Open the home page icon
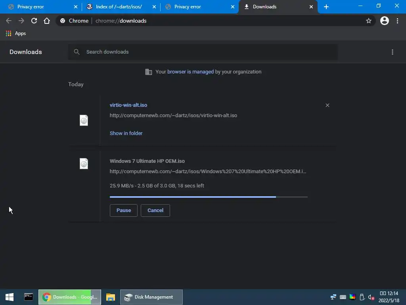 click(x=47, y=21)
